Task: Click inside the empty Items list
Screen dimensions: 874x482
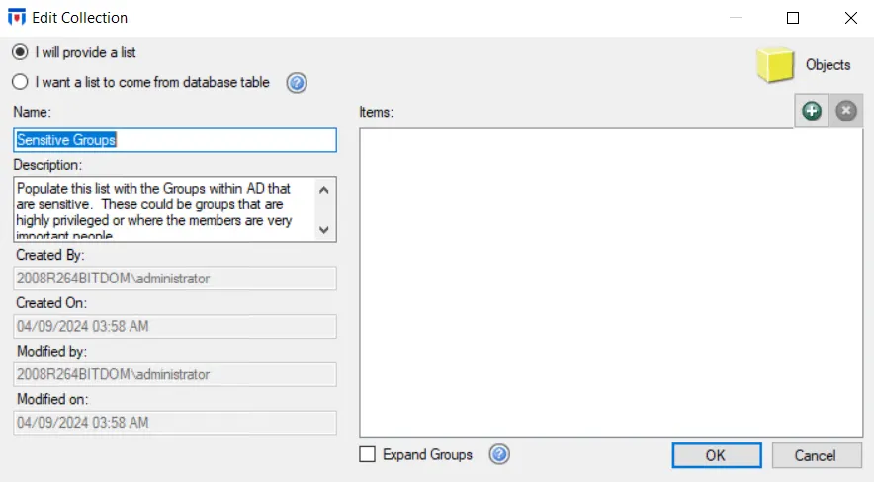Action: coord(611,282)
